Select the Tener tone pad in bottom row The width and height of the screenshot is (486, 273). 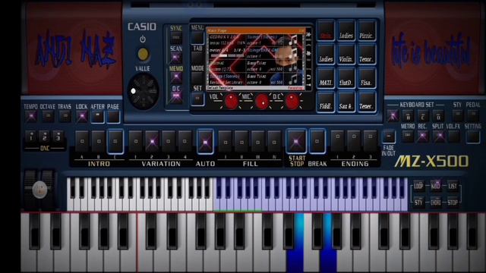(367, 102)
